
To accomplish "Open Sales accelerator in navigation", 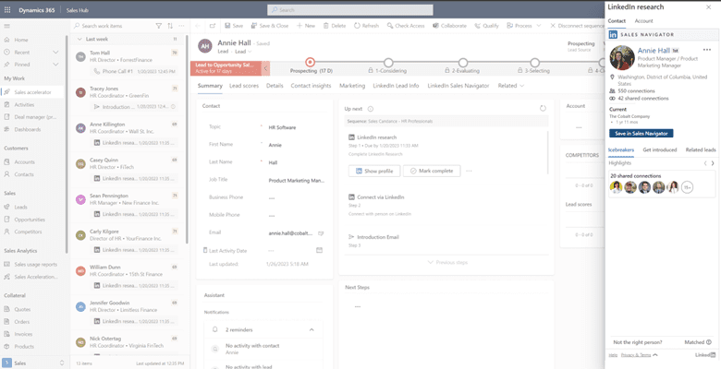I will (x=33, y=92).
